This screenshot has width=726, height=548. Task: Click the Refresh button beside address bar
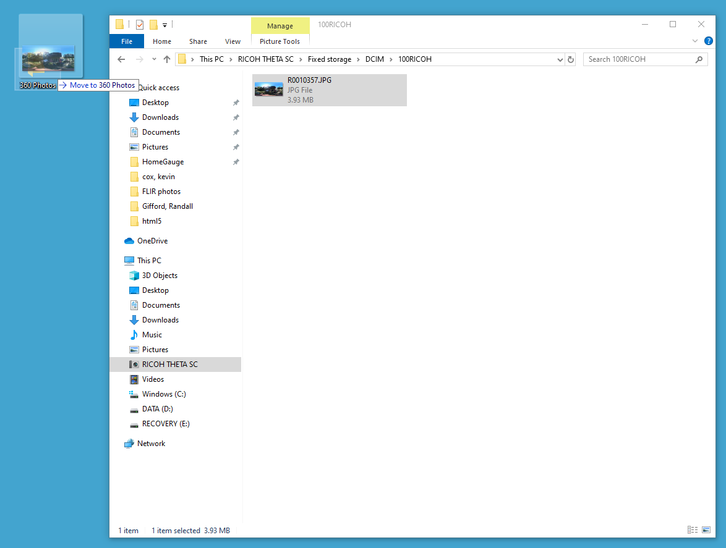click(x=571, y=59)
